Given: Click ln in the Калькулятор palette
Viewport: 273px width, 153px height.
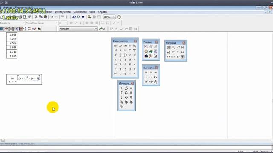Looking at the screenshot, I should 130,45.
